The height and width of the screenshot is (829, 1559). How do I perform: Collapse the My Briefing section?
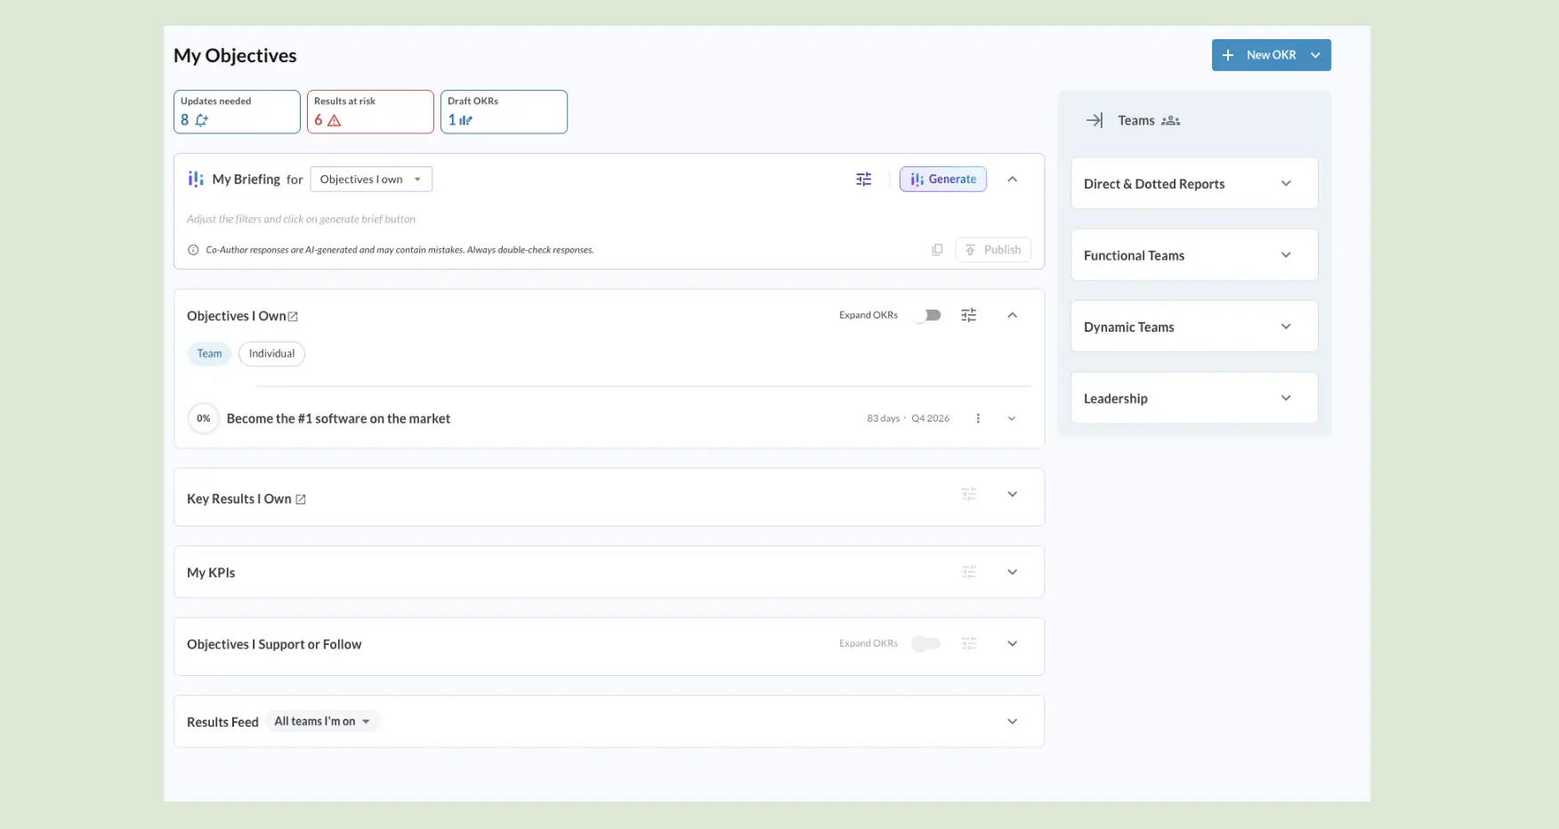1013,180
